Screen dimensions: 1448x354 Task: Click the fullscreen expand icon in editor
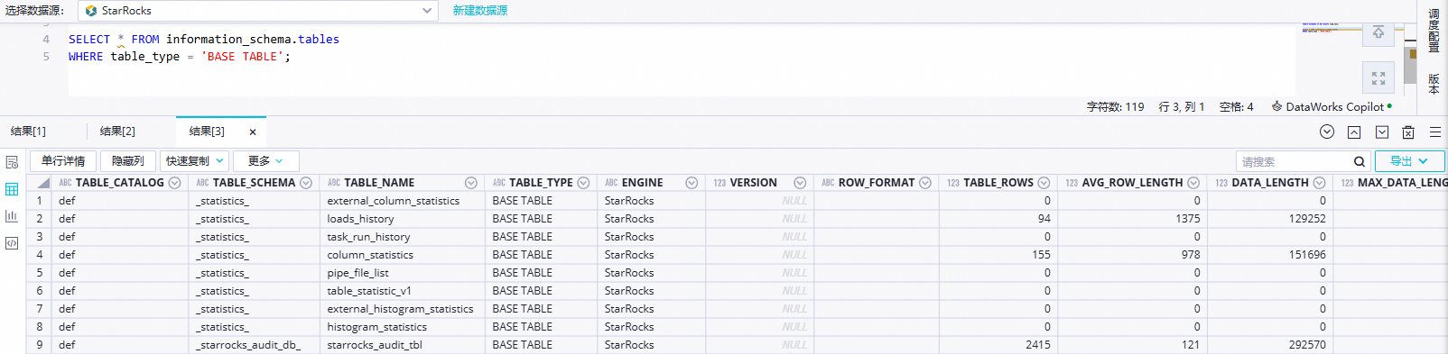point(1378,78)
